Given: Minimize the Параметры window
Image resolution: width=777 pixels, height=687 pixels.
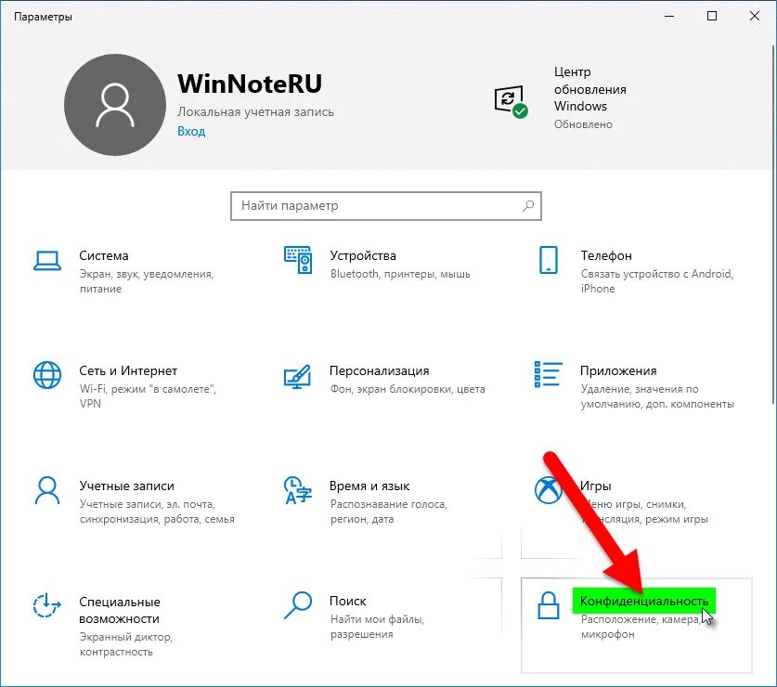Looking at the screenshot, I should [669, 17].
